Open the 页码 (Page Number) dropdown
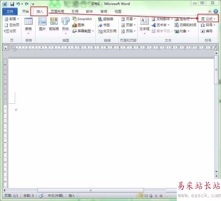 pyautogui.click(x=129, y=31)
